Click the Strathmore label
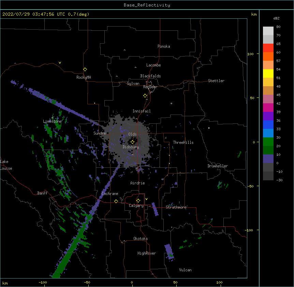Viewport: 294px width, 287px height. [176, 207]
